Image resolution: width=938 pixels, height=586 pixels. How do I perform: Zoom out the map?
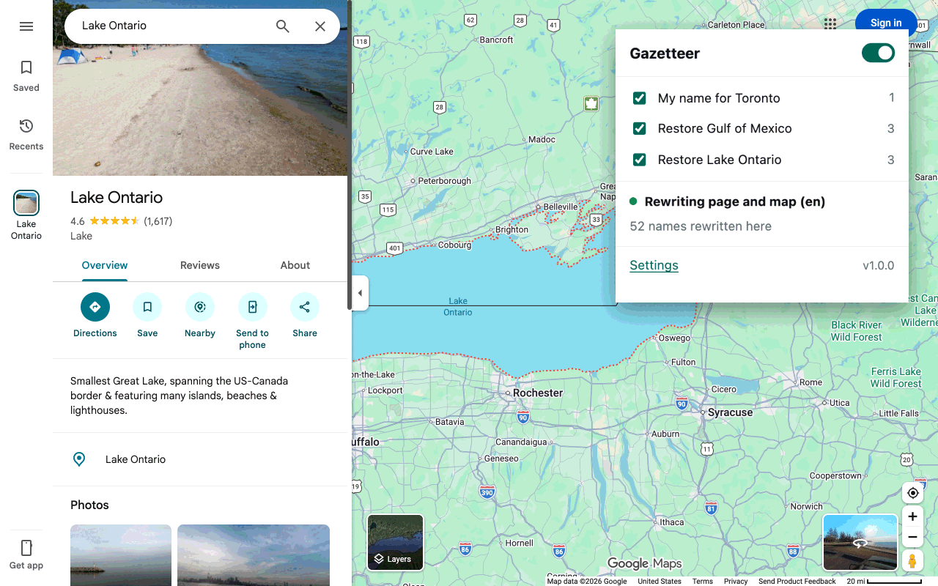click(912, 537)
